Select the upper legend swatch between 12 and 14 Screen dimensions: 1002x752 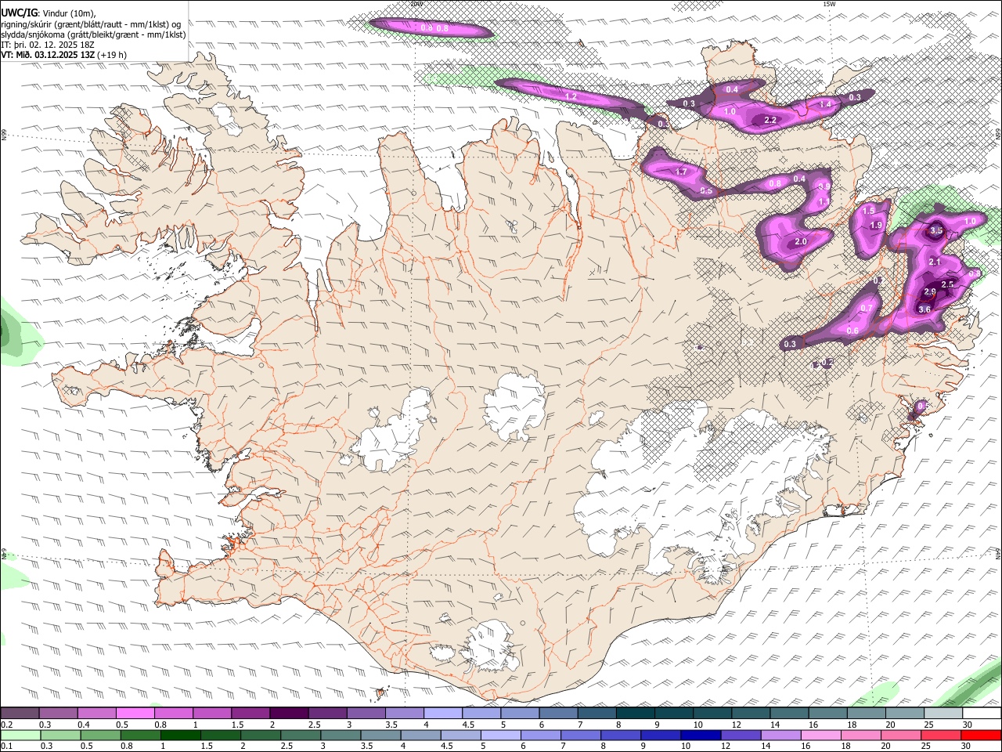(750, 714)
